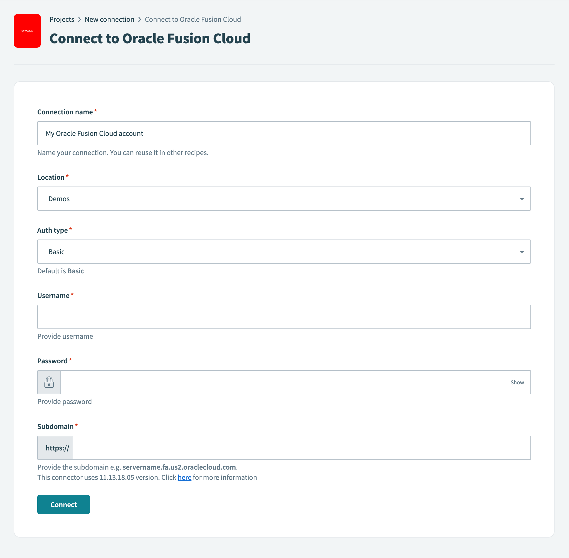The width and height of the screenshot is (569, 558).
Task: Edit the Connection name field
Action: (284, 133)
